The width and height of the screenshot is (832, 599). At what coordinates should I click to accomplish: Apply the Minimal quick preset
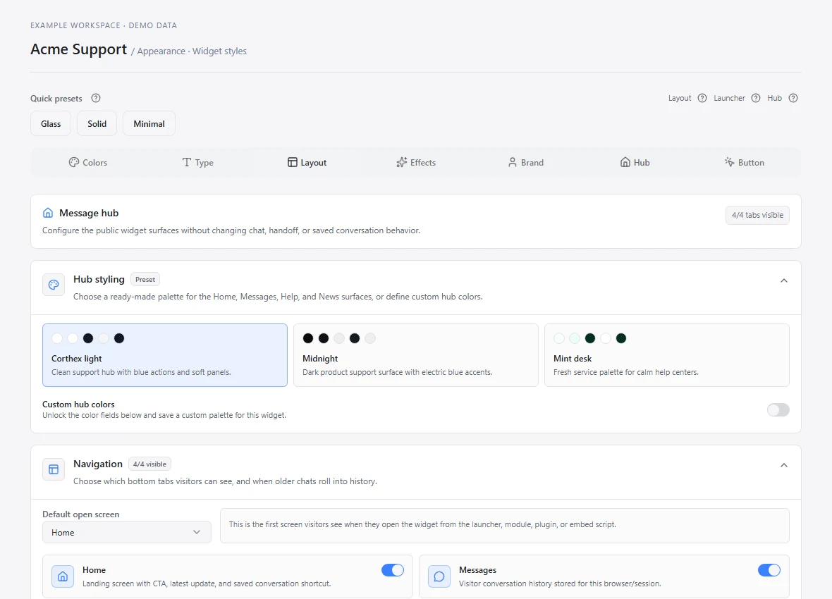pyautogui.click(x=149, y=123)
